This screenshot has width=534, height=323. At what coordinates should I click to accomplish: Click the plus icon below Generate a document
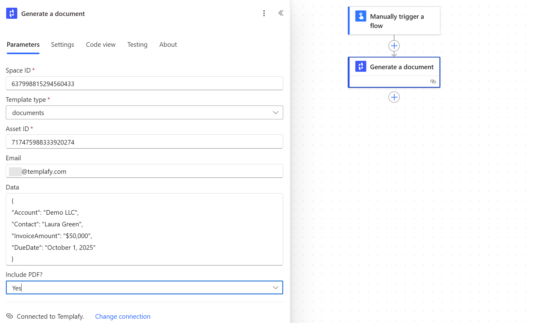[x=394, y=97]
